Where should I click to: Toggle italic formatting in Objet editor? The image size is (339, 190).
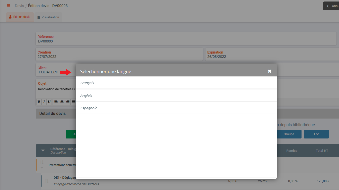click(44, 102)
